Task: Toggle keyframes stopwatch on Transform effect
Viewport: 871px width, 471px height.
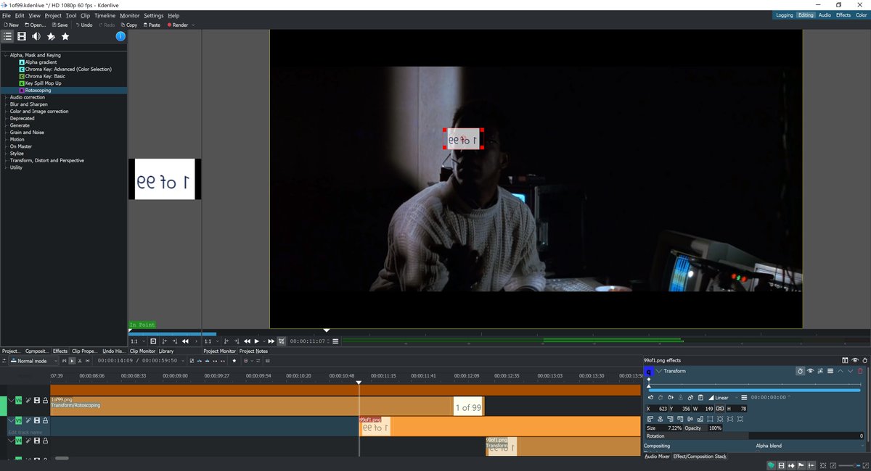Action: coord(800,371)
